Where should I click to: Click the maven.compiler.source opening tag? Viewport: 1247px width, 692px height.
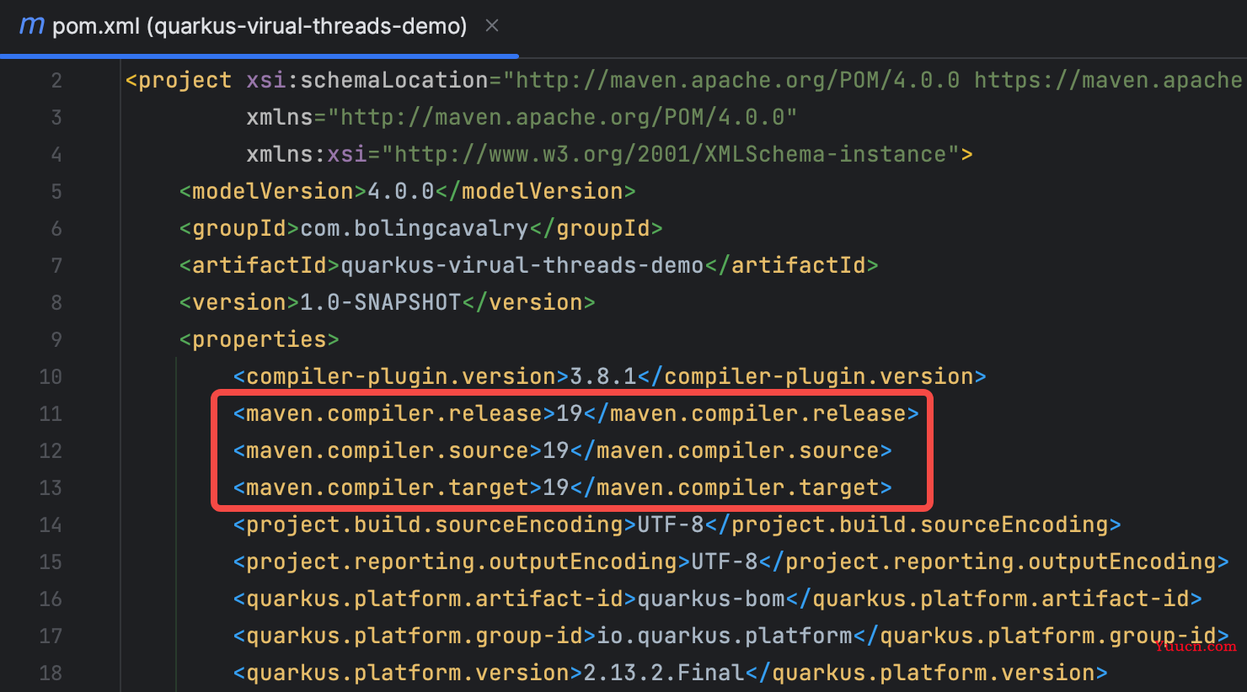point(388,450)
